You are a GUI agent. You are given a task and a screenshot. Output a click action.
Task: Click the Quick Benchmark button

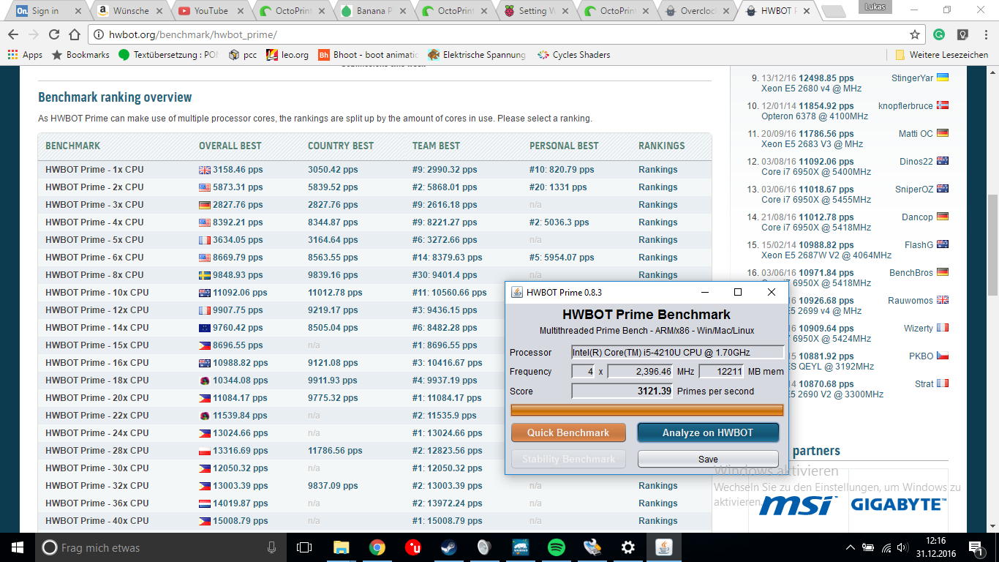tap(568, 432)
